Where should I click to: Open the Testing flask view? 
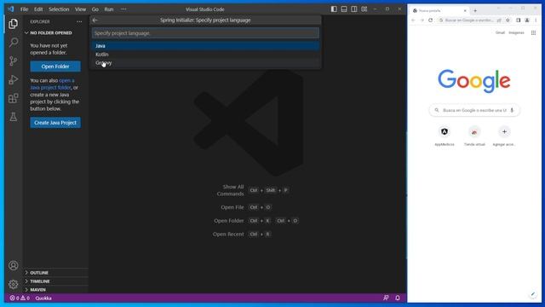[x=14, y=117]
